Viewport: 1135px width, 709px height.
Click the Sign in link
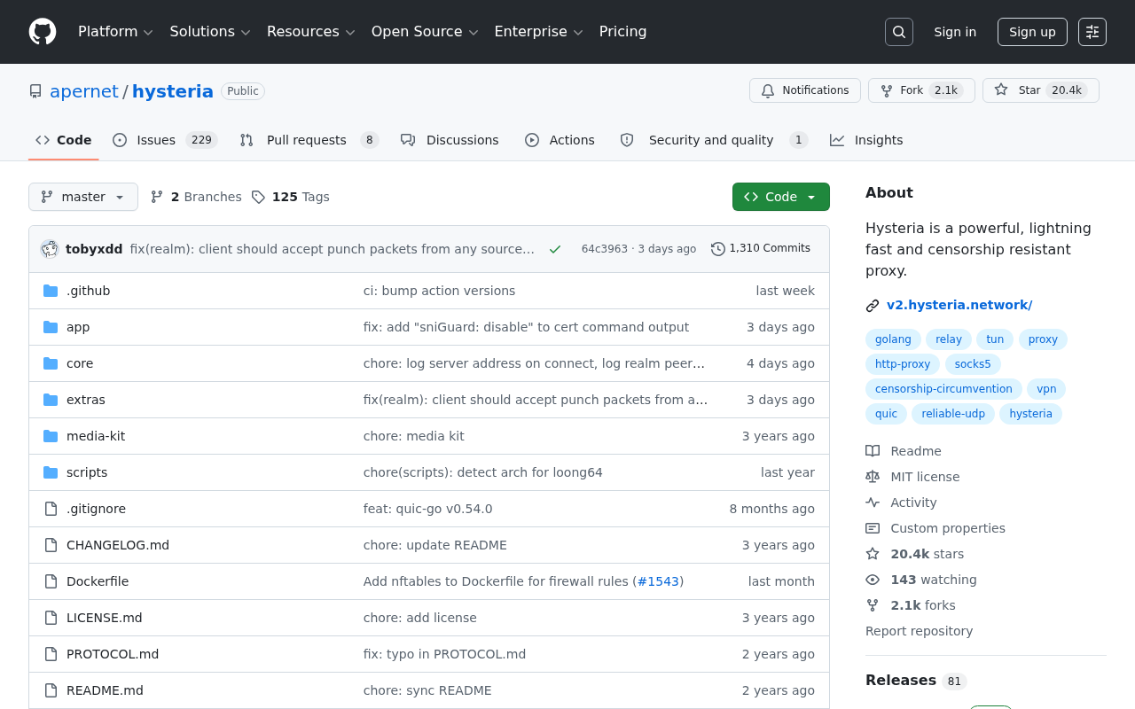(x=955, y=32)
